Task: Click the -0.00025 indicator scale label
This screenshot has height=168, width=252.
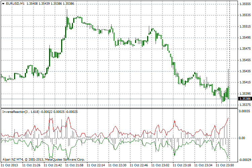Action: (x=244, y=159)
